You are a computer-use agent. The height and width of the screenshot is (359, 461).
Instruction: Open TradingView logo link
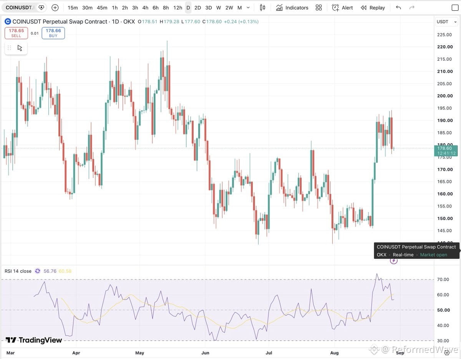[34, 340]
